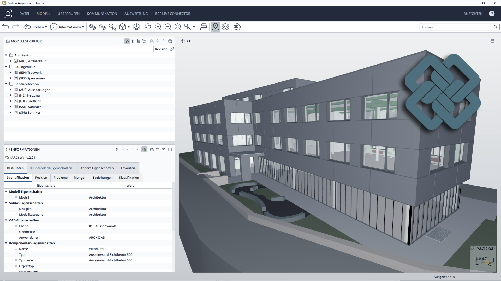Expand the (HEI) Heizung model node
This screenshot has width=501, height=281.
click(11, 95)
